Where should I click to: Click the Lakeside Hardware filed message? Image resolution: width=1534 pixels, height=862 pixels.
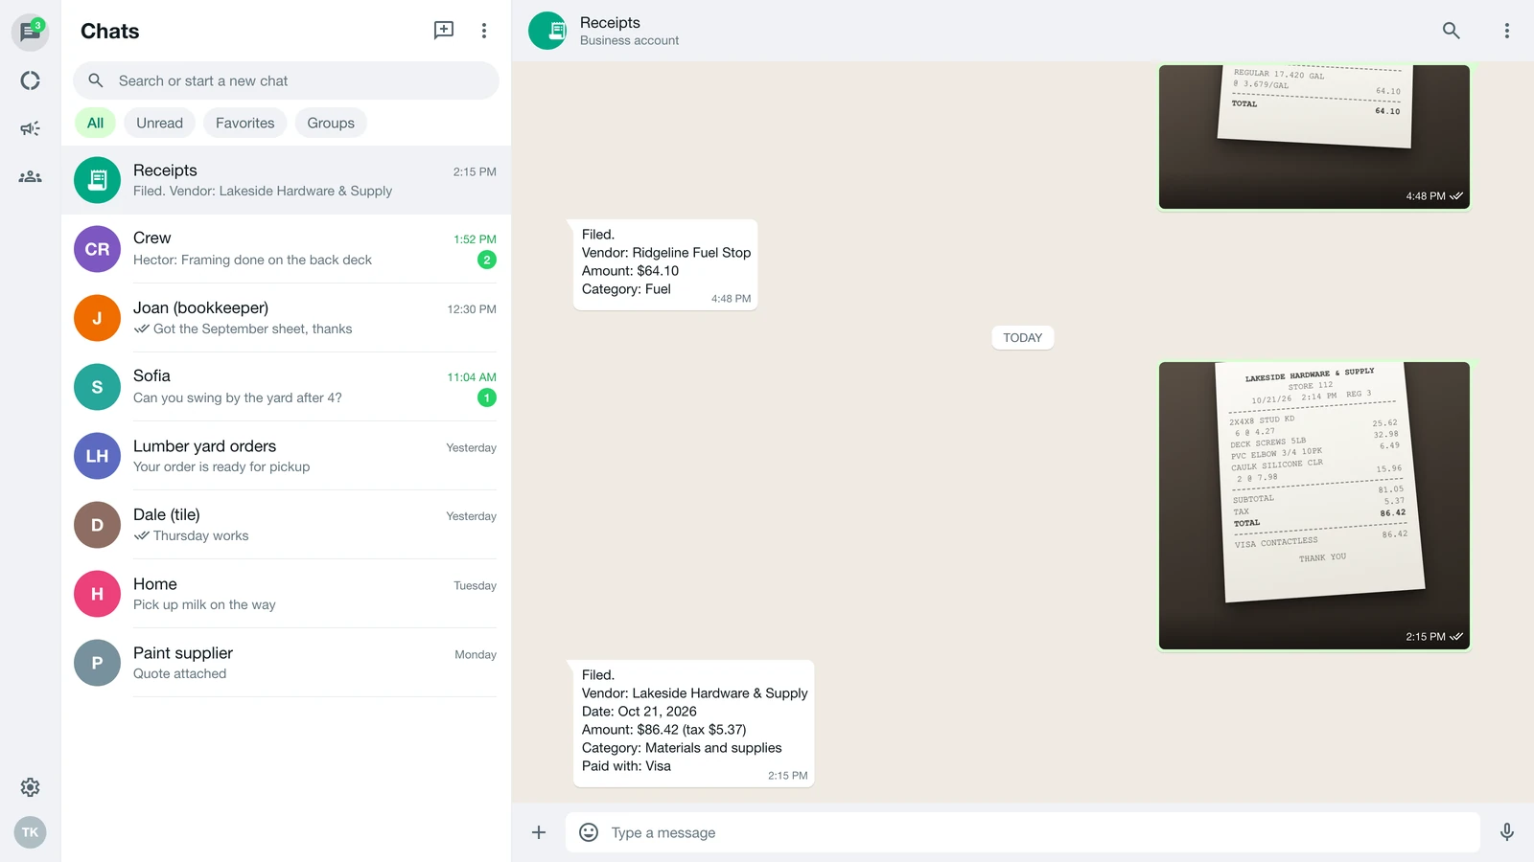(694, 723)
